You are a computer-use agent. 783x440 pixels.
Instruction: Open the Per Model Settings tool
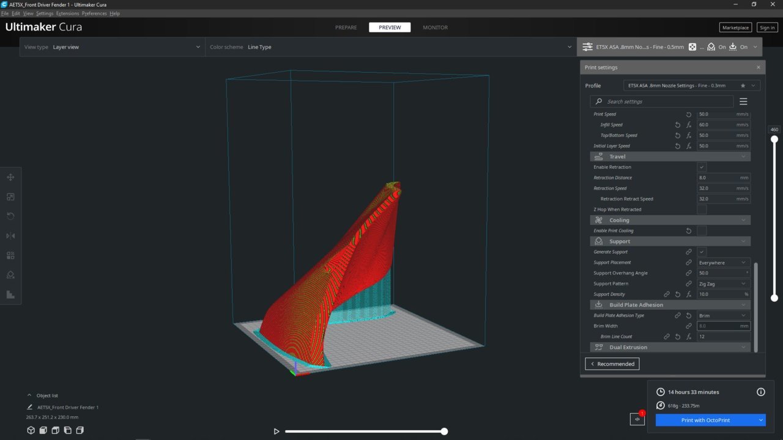10,255
